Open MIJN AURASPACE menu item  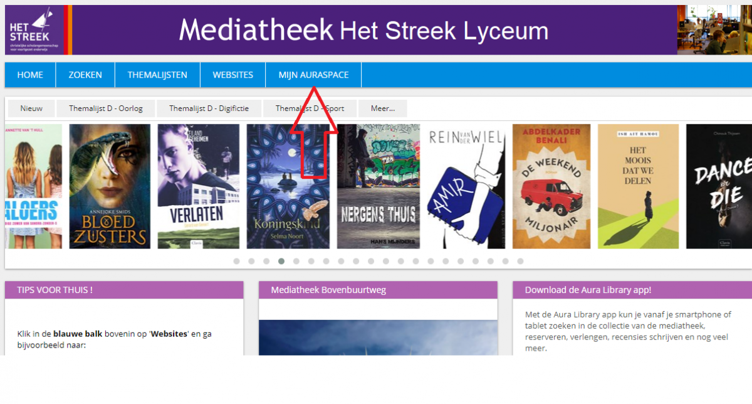click(x=313, y=75)
